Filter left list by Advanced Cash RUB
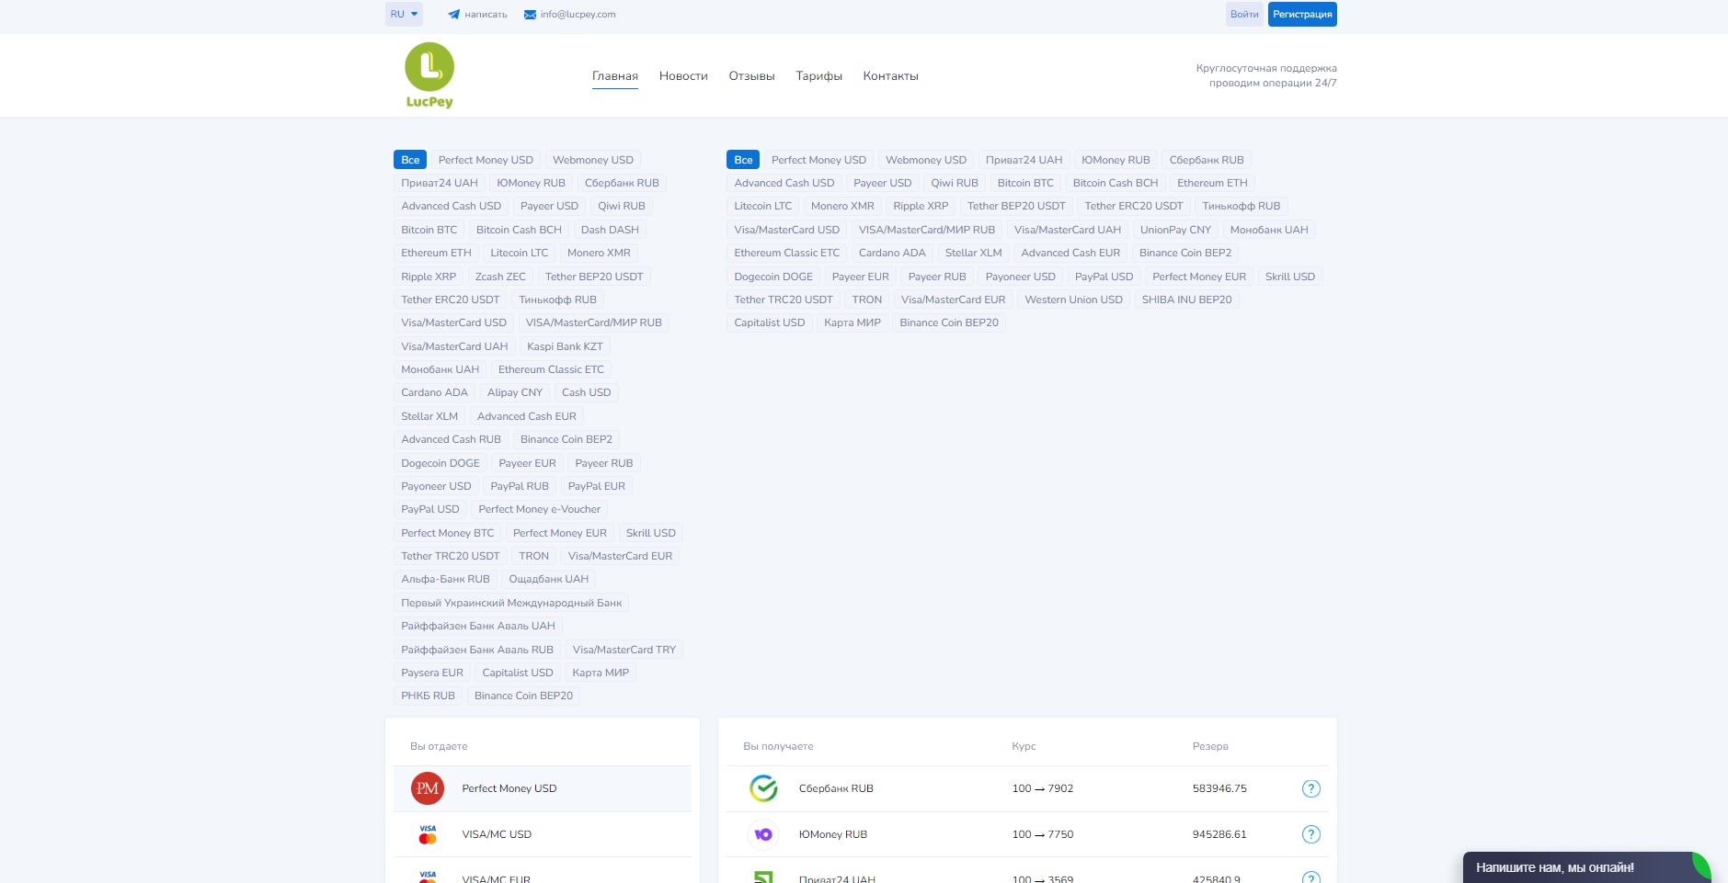Screen dimensions: 1728x883 click(451, 439)
